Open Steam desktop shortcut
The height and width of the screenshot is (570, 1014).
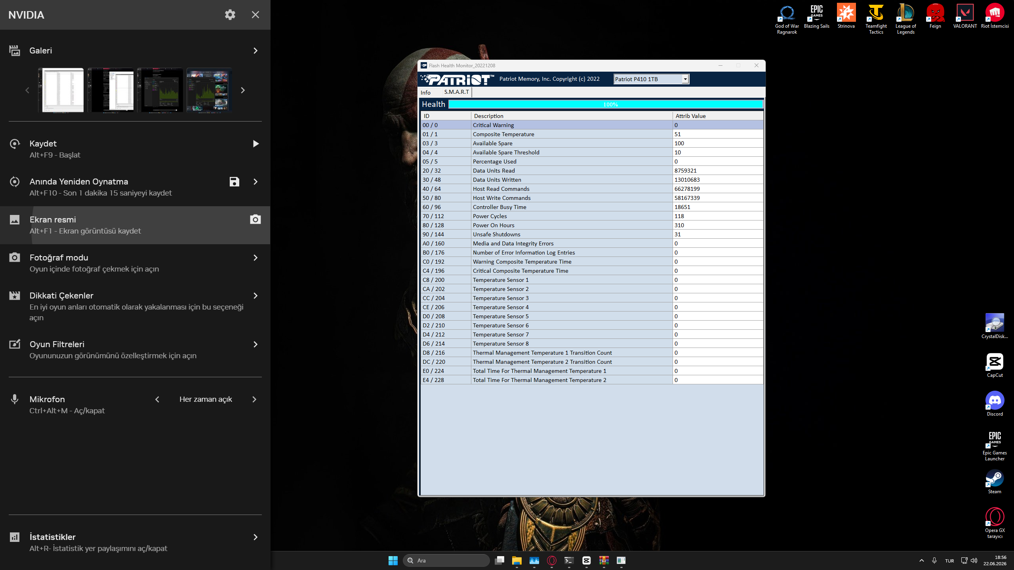995,481
